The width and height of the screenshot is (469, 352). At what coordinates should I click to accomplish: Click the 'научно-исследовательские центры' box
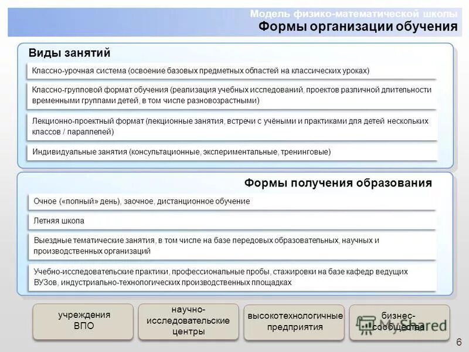(x=188, y=321)
